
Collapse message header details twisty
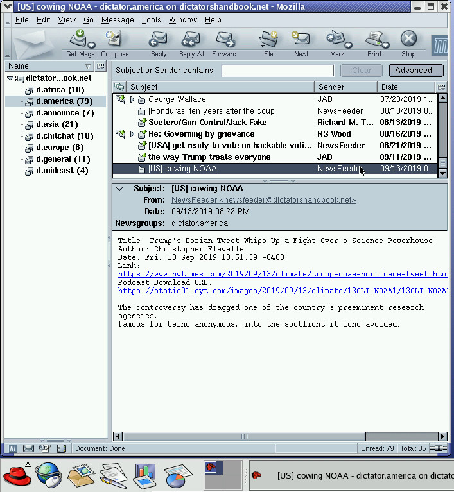point(119,189)
